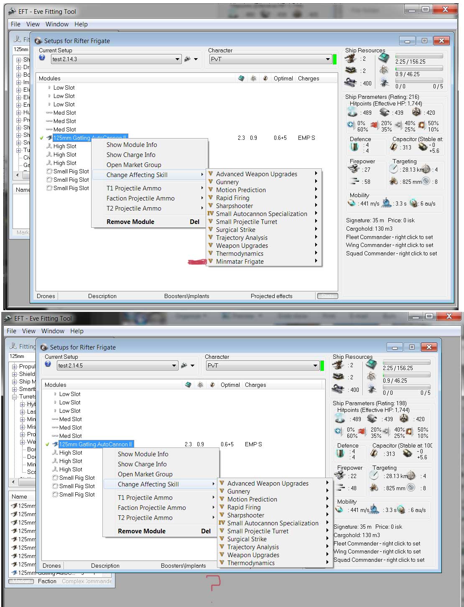Click firepower turret icon showing 22

coord(340,476)
